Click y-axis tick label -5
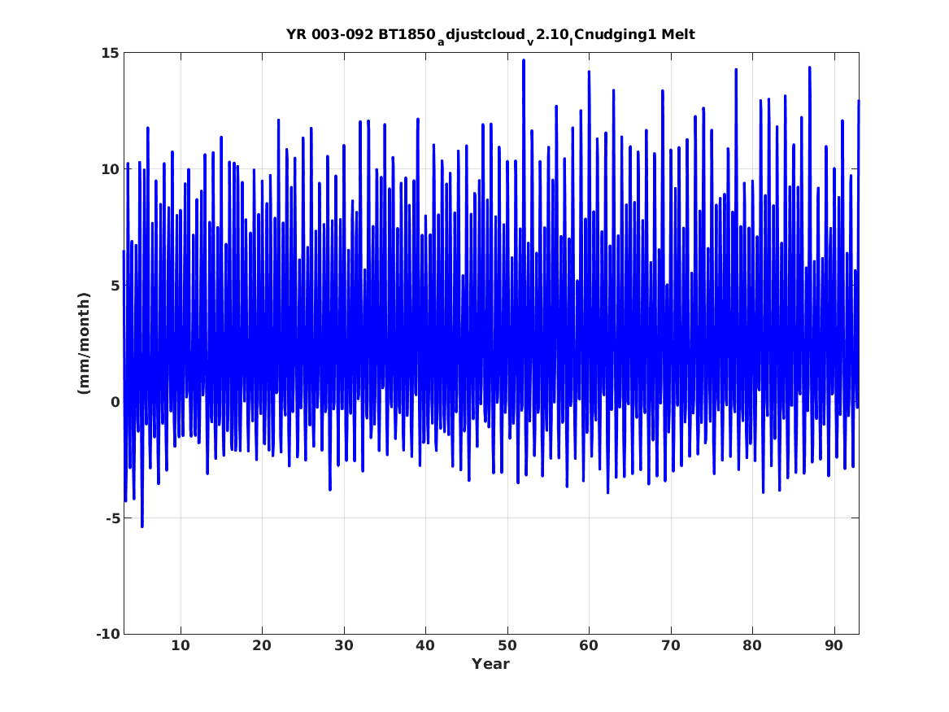Image resolution: width=949 pixels, height=712 pixels. pyautogui.click(x=111, y=518)
